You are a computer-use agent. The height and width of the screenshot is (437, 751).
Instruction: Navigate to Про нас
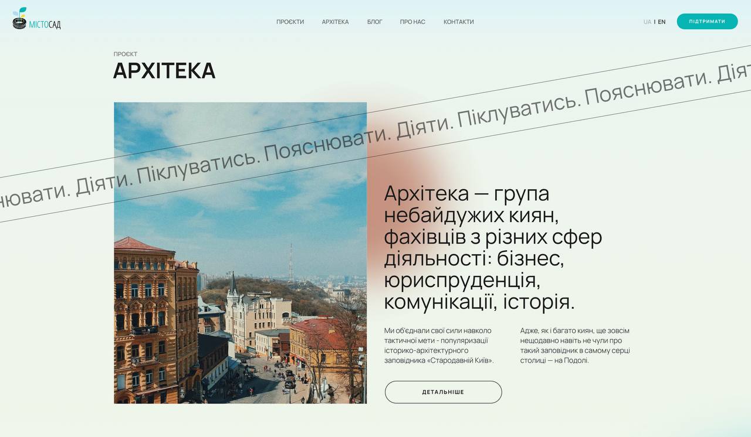pos(412,22)
